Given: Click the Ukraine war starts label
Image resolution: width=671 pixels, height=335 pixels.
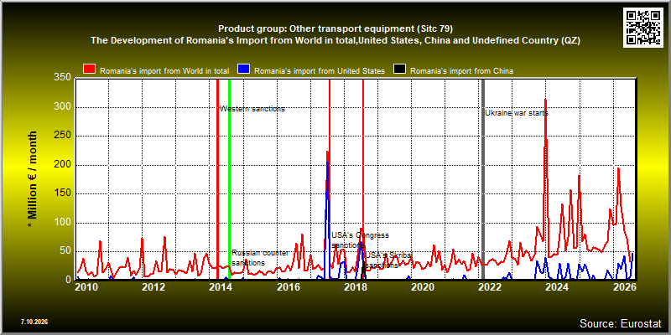Looking at the screenshot, I should 517,113.
